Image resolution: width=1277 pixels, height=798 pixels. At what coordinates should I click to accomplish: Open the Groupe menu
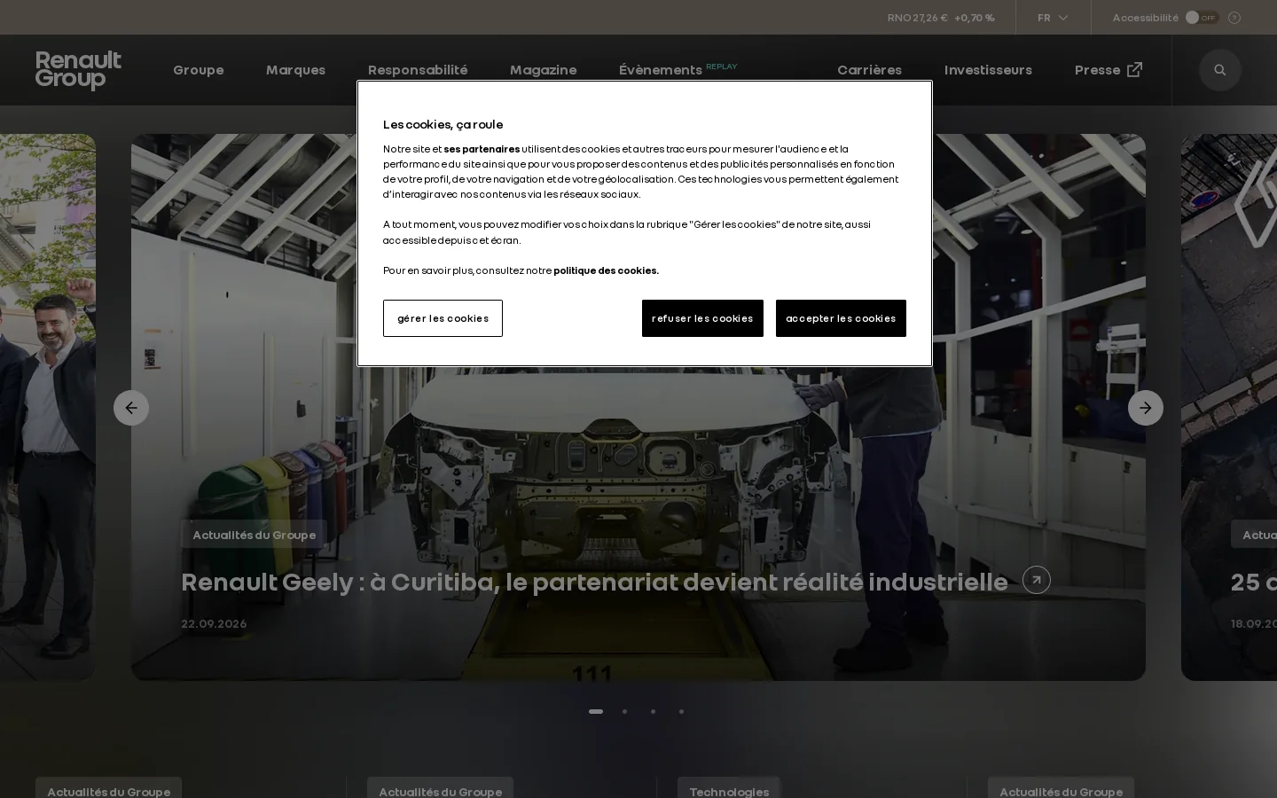click(199, 70)
